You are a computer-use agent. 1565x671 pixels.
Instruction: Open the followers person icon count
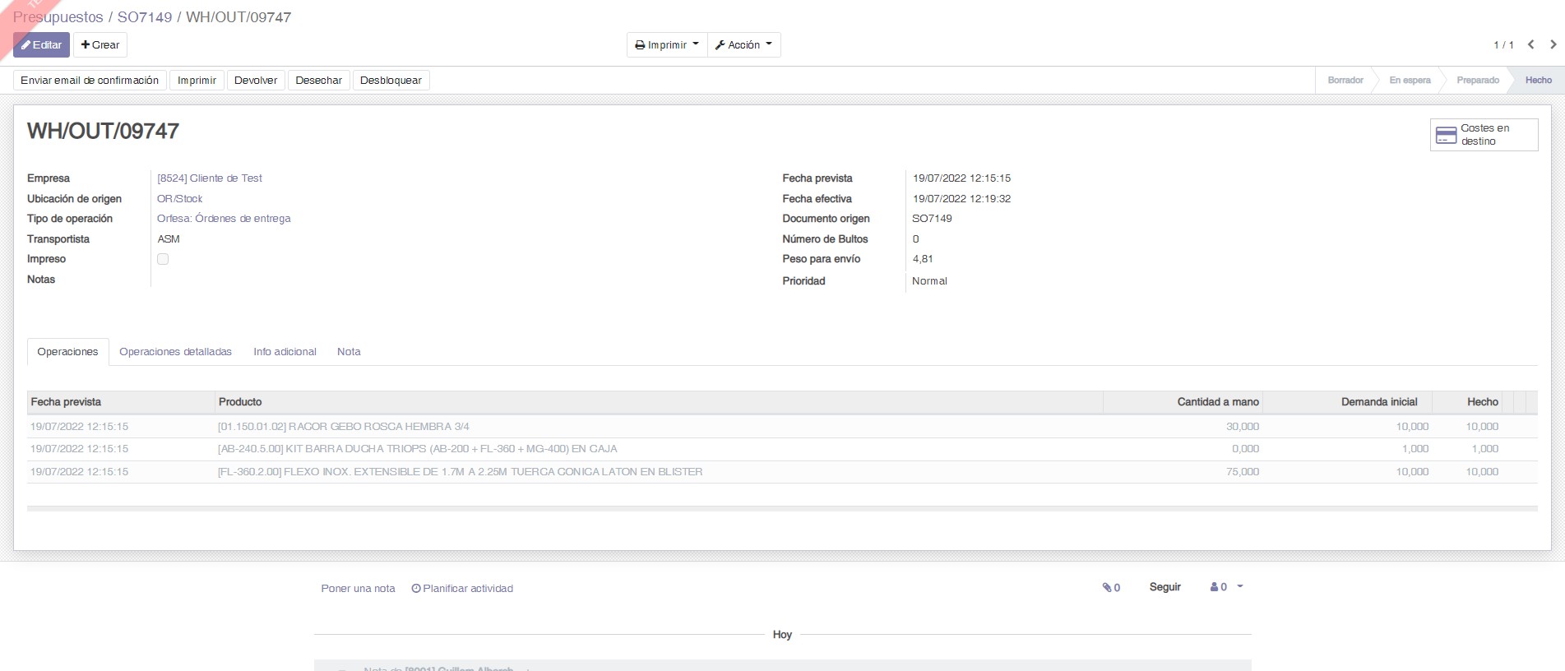[1218, 587]
